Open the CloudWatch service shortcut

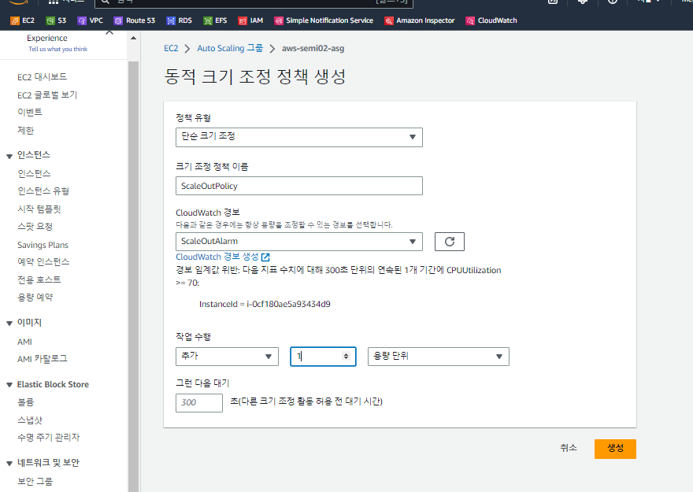click(491, 20)
